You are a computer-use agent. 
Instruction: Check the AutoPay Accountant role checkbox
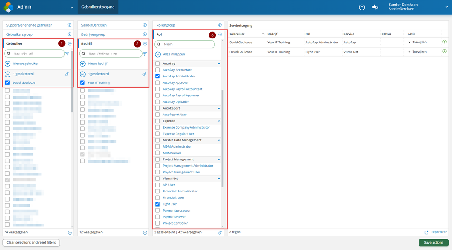pyautogui.click(x=157, y=70)
